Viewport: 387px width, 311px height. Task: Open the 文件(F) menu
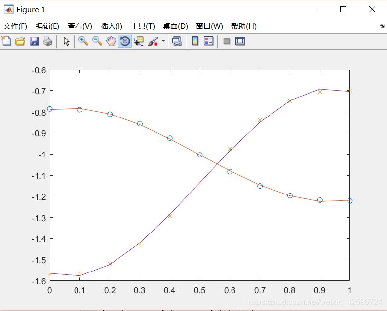(x=15, y=26)
